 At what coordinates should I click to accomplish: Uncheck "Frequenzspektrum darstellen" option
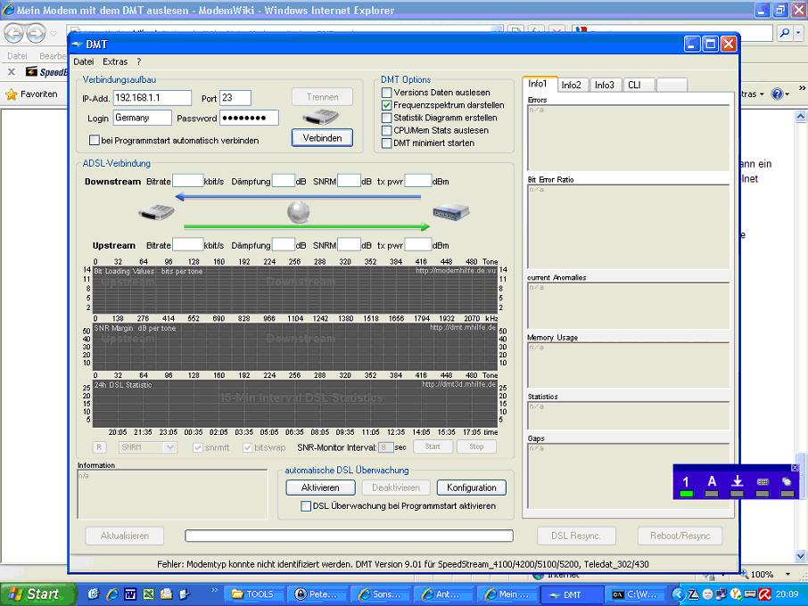point(387,105)
